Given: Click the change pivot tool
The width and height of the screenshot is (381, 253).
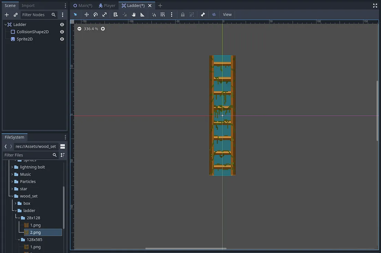Looking at the screenshot, I should [125, 15].
